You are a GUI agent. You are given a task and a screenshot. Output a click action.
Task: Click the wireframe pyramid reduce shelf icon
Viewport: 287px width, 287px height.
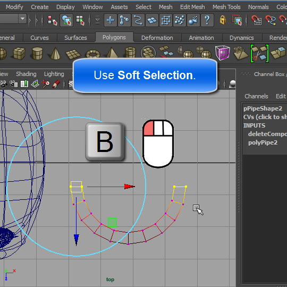point(241,53)
